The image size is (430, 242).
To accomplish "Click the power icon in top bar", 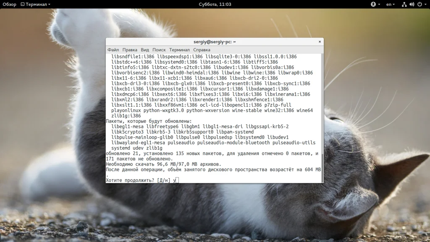I will tap(420, 4).
